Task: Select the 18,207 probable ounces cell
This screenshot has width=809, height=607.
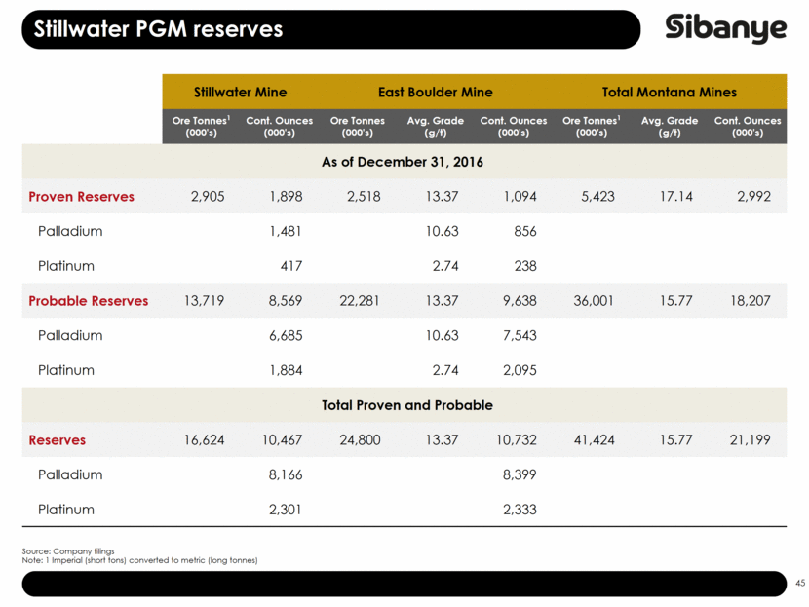Action: click(750, 301)
